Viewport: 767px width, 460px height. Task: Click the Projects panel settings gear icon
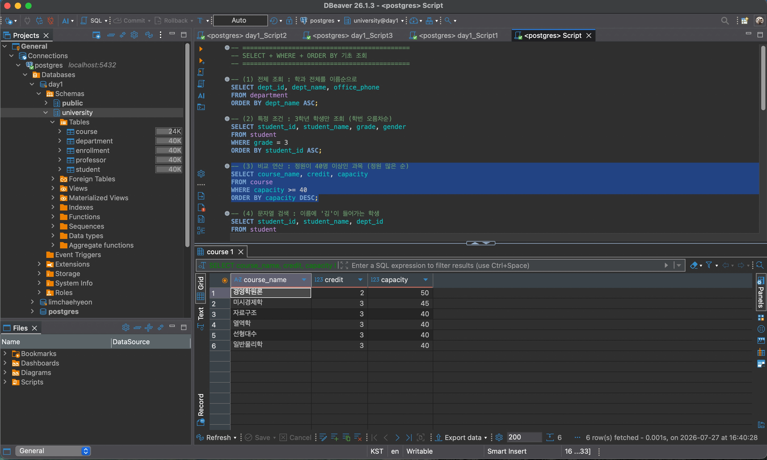pyautogui.click(x=134, y=35)
